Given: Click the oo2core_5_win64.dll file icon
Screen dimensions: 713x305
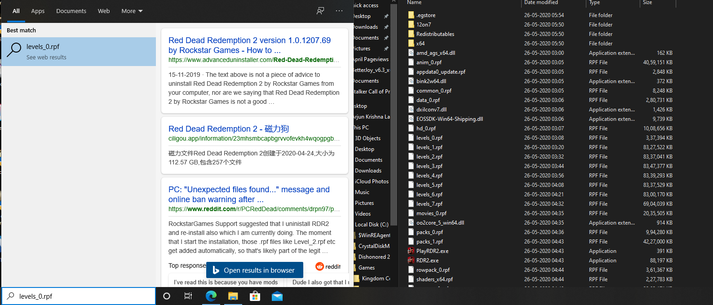Looking at the screenshot, I should pos(411,222).
